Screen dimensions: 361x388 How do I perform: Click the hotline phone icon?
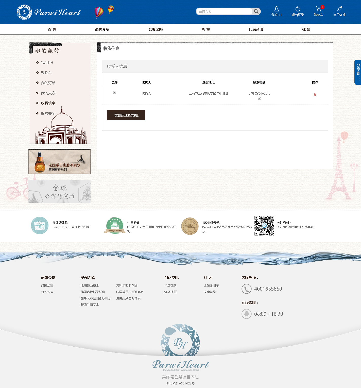click(246, 289)
